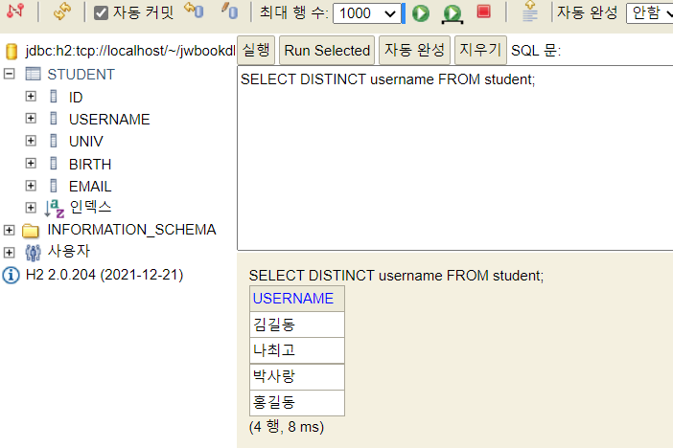Click the info icon beside H2 version
Image resolution: width=673 pixels, height=448 pixels.
[12, 276]
